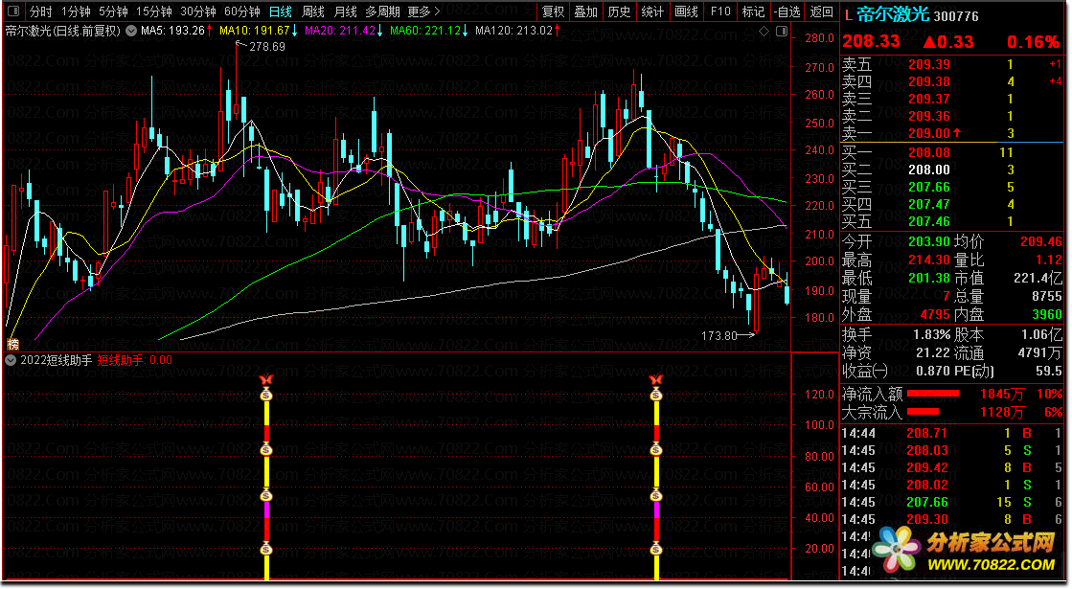Switch to 5分钟 chart period
1072x589 pixels.
click(113, 11)
